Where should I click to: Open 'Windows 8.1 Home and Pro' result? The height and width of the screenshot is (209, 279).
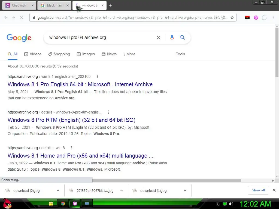pyautogui.click(x=80, y=156)
